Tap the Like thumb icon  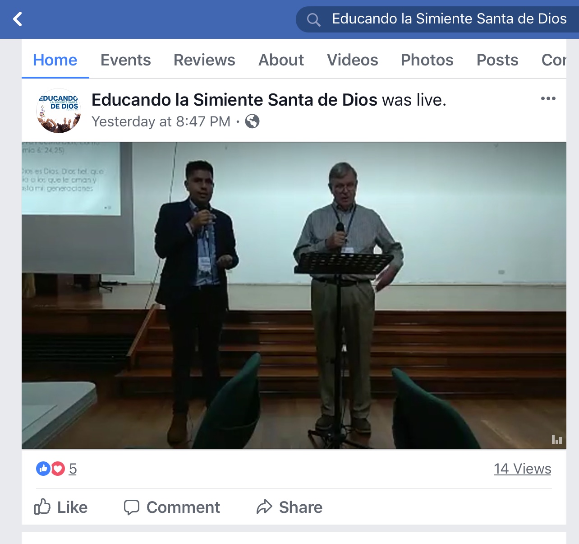[x=42, y=507]
